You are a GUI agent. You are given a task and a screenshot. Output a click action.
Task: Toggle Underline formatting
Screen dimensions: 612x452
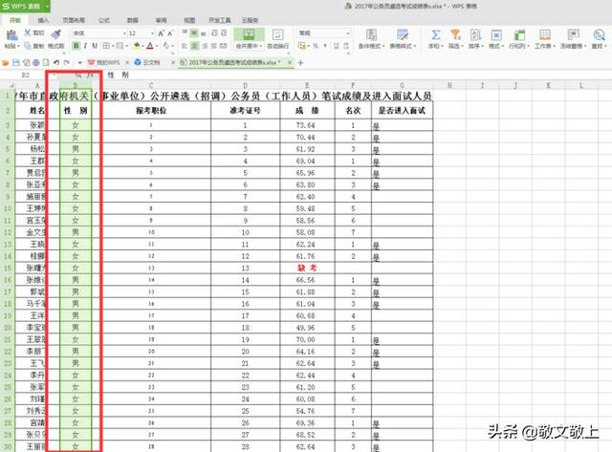coord(95,46)
